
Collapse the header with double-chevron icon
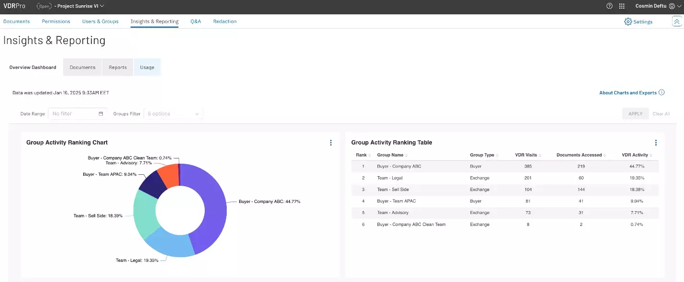point(677,22)
